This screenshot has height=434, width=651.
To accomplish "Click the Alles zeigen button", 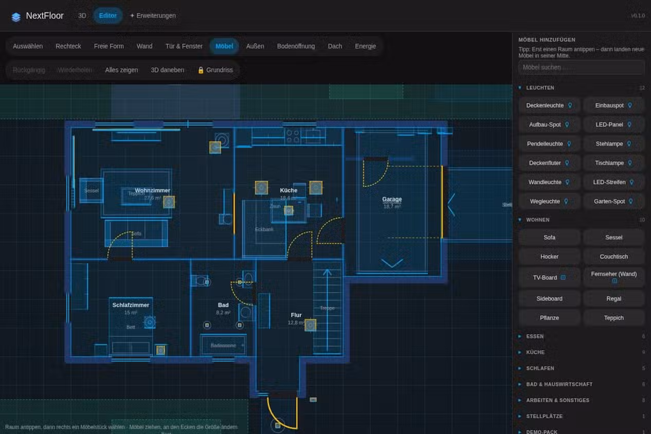I will 121,70.
